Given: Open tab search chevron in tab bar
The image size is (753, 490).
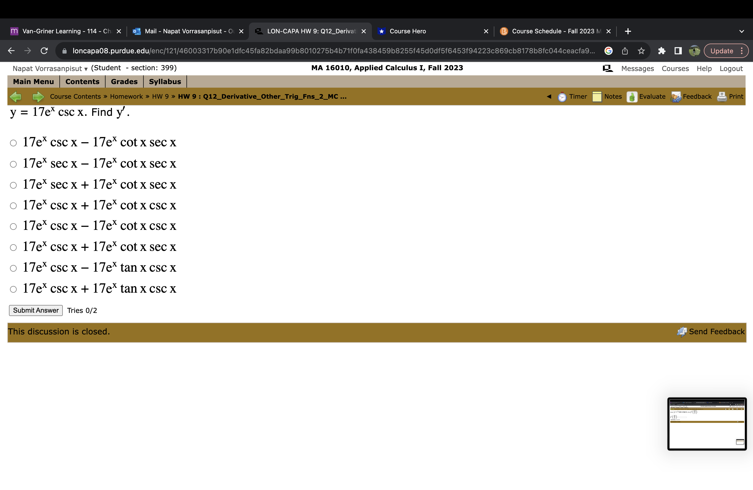Looking at the screenshot, I should tap(741, 31).
